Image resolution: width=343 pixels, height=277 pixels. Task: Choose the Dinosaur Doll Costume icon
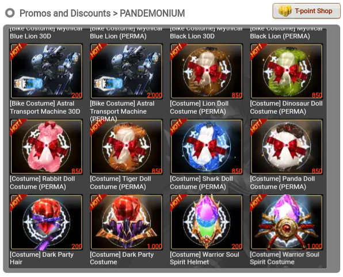287,71
